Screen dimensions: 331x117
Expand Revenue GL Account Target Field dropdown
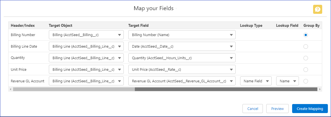(x=182, y=81)
